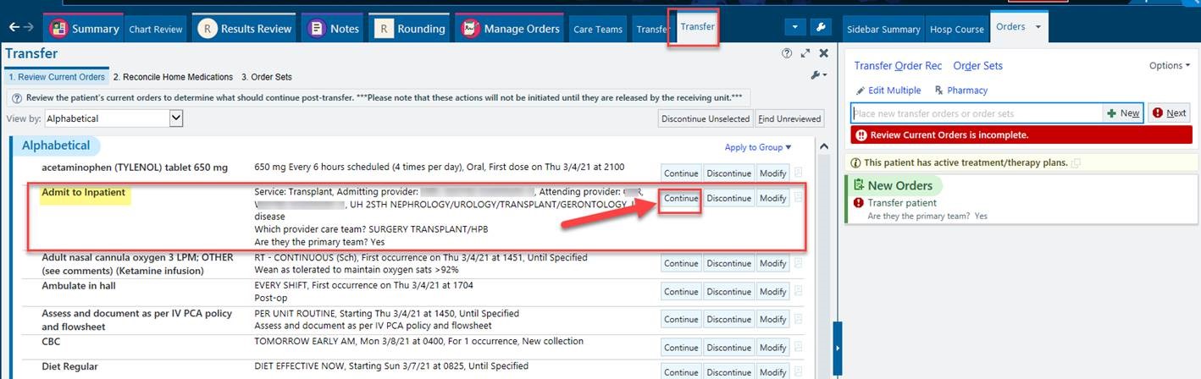The height and width of the screenshot is (379, 1201).
Task: Click the note icon in Admit to Inpatient row
Action: [x=798, y=198]
